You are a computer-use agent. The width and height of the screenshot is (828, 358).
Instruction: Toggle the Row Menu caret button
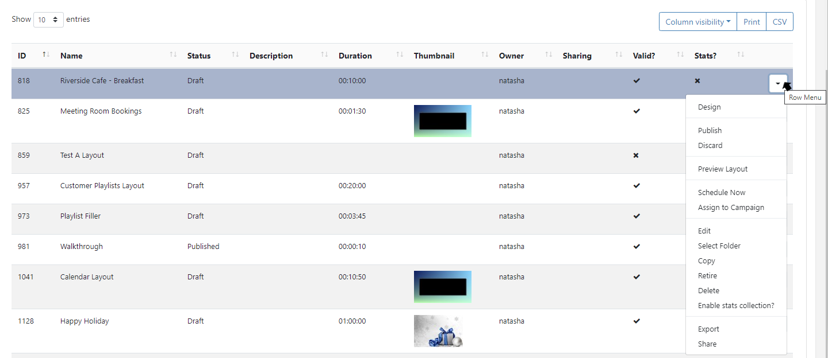(x=777, y=83)
